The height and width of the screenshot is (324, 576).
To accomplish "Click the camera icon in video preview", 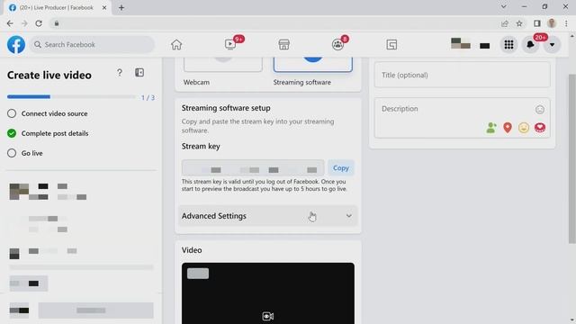I will tap(268, 316).
